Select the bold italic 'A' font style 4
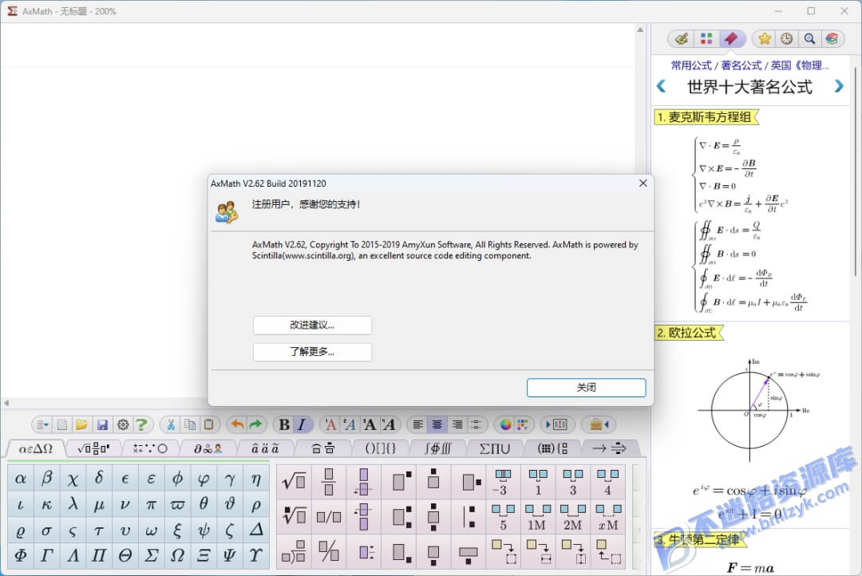The height and width of the screenshot is (576, 862). pyautogui.click(x=389, y=425)
